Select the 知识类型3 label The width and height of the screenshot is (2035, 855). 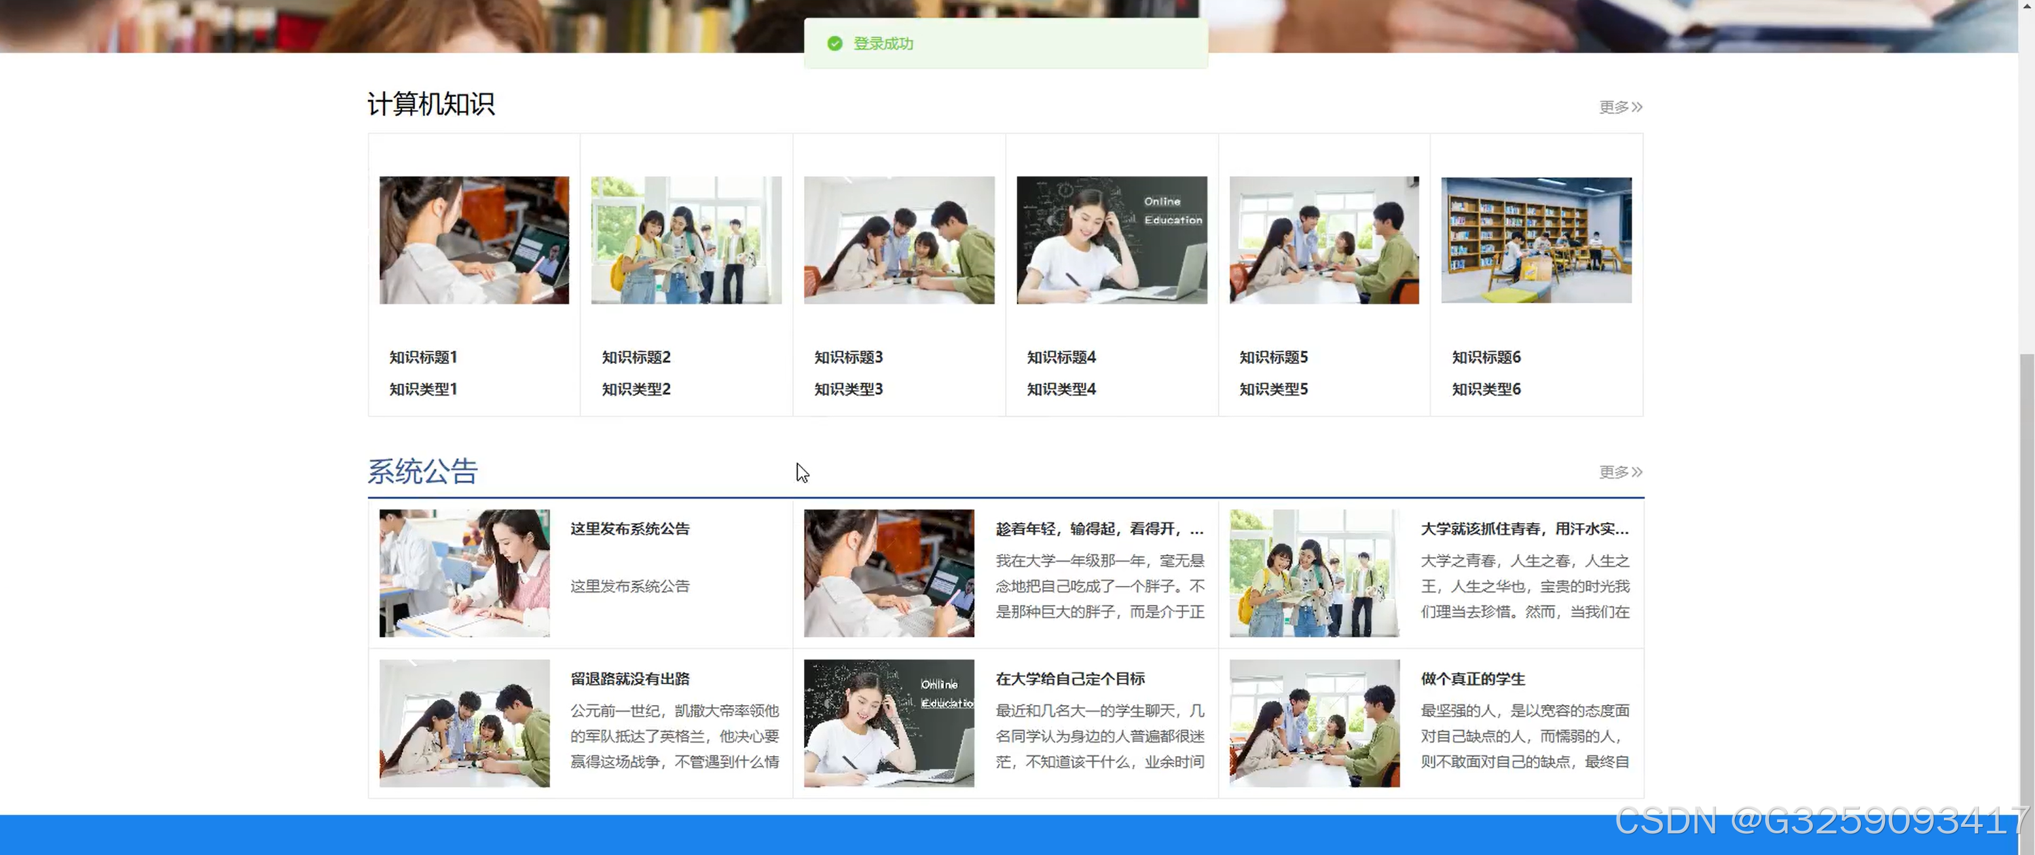pos(849,389)
